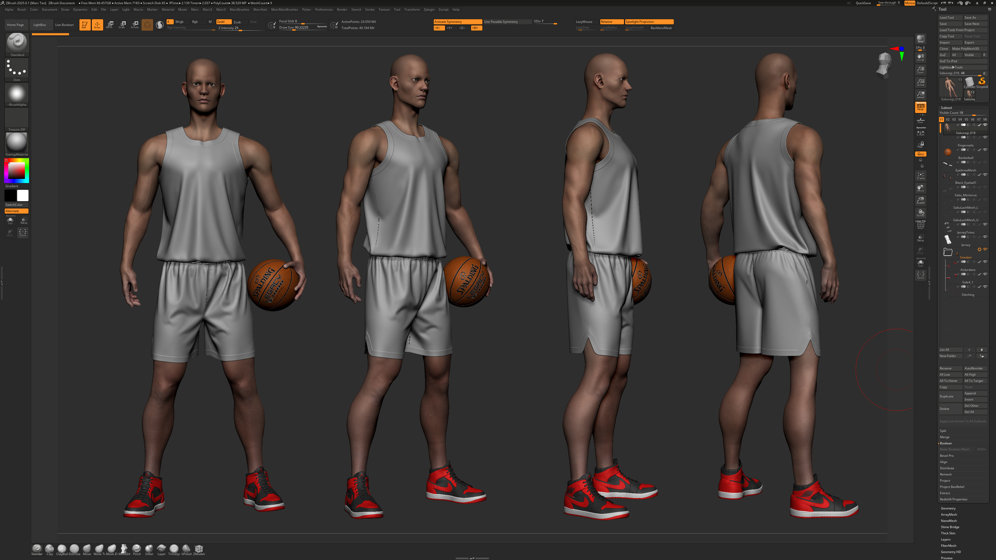Toggle Activate Symmetry

(x=457, y=22)
